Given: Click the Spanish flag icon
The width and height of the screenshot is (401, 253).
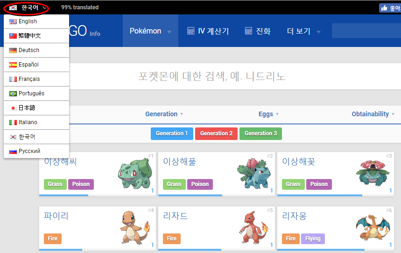Looking at the screenshot, I should coord(13,65).
